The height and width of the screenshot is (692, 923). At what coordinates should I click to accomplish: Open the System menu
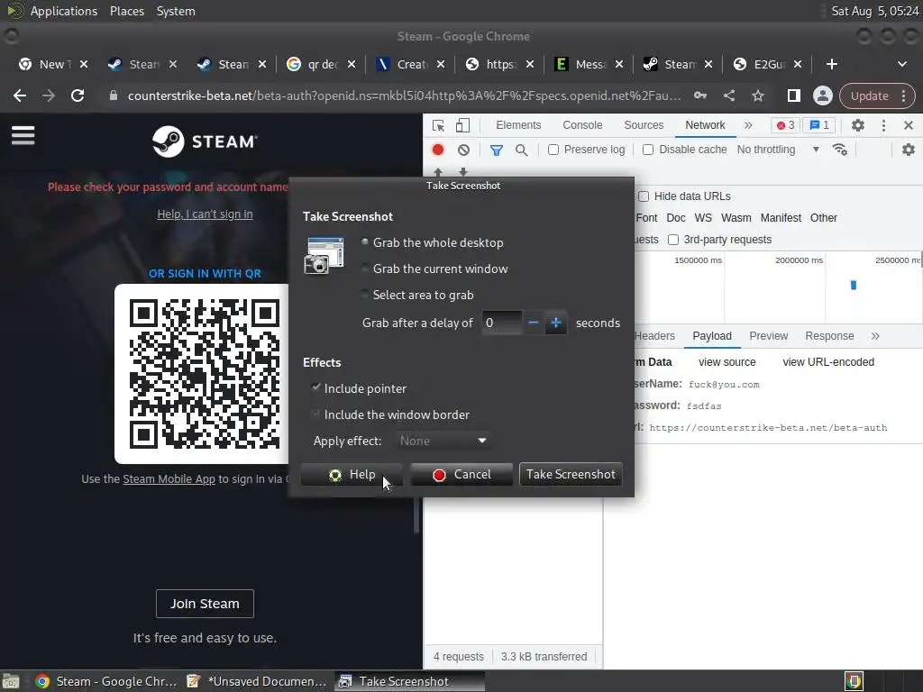[x=176, y=11]
